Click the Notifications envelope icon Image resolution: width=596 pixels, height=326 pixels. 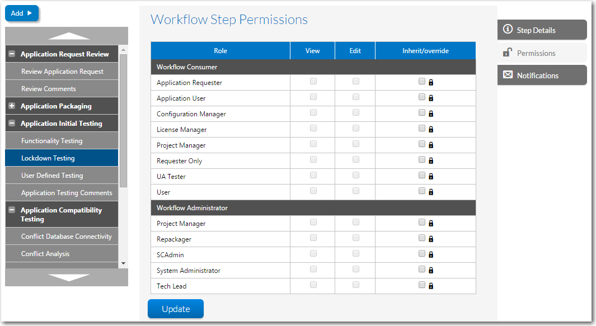[x=508, y=75]
